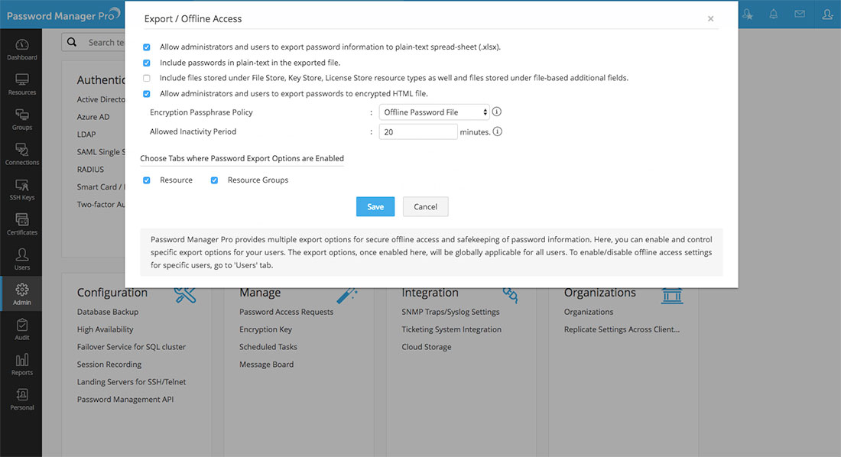Toggle include passwords in plain-text checkbox

147,63
